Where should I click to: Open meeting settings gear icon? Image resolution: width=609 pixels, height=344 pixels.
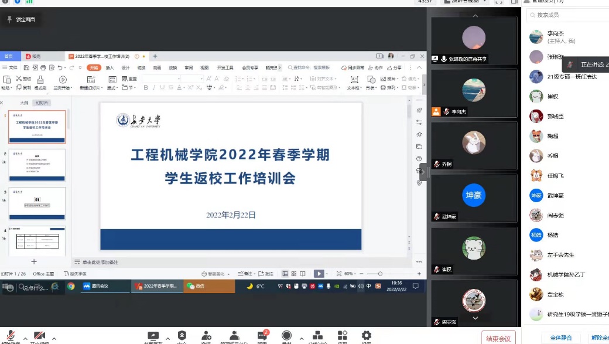[366, 336]
